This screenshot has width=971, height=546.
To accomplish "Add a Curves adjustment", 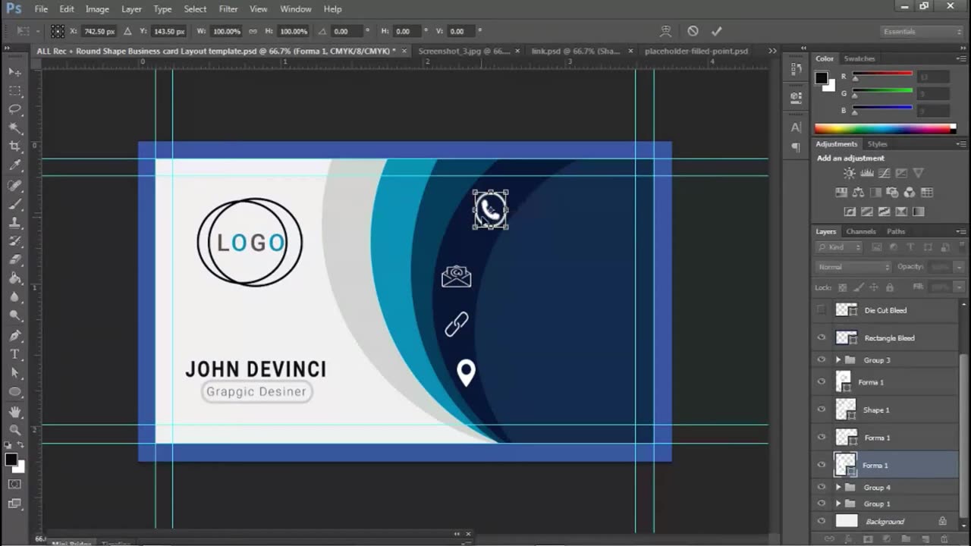I will tap(884, 174).
